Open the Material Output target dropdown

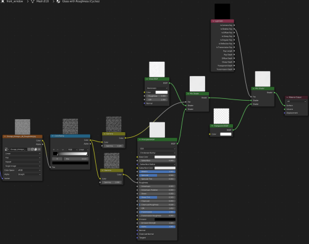pos(296,101)
